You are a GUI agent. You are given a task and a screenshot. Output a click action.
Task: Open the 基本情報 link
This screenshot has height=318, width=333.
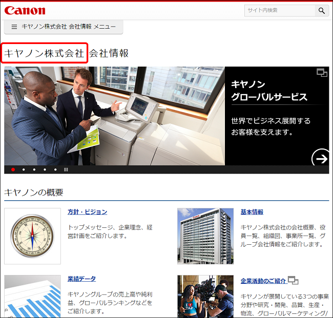pos(252,212)
